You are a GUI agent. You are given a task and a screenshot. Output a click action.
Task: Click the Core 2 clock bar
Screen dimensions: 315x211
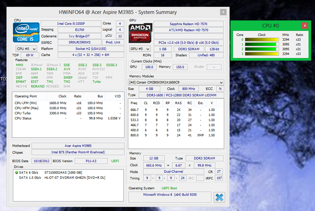(262, 49)
